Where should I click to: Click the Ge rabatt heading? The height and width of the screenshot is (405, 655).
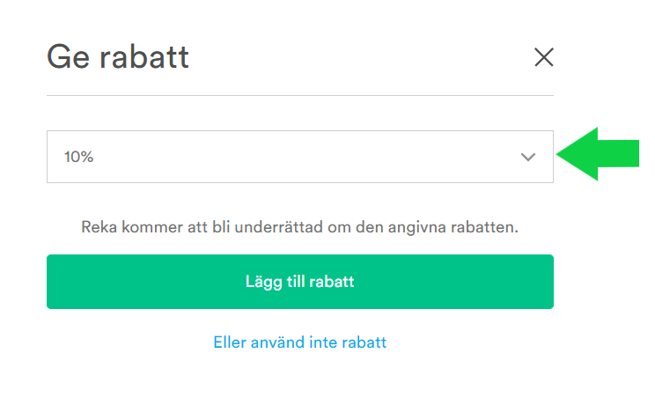pos(118,57)
